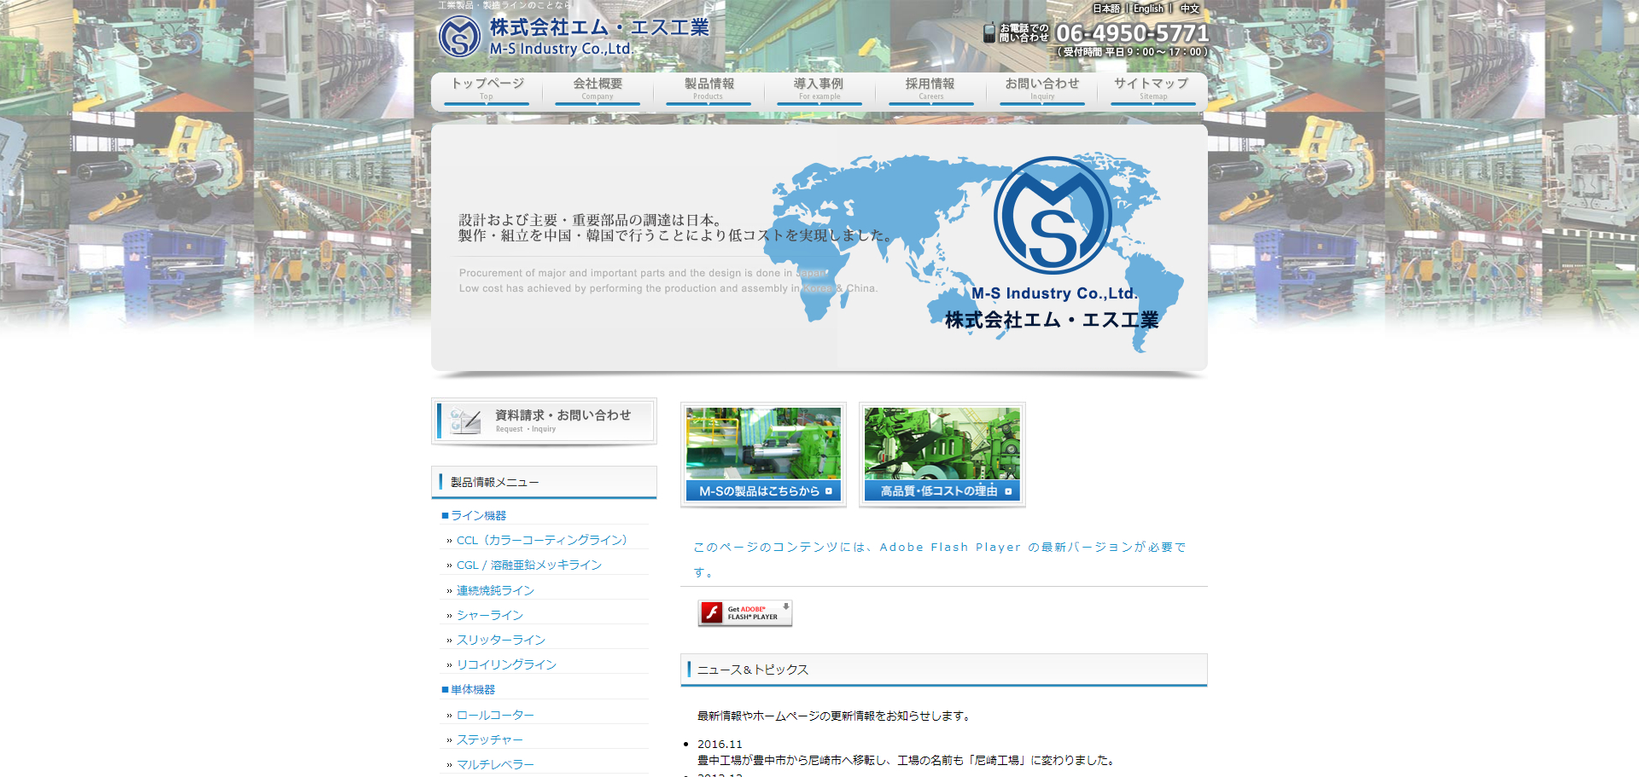Open CGL / 溶融亜鉛メッキライン link
The width and height of the screenshot is (1639, 777).
(x=529, y=565)
